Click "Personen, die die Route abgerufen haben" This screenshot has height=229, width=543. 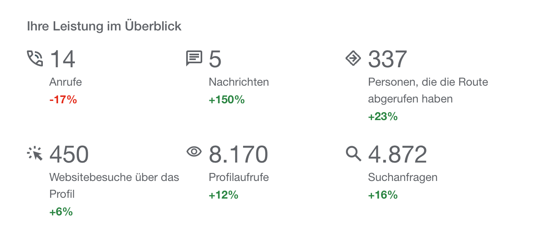[x=428, y=90]
